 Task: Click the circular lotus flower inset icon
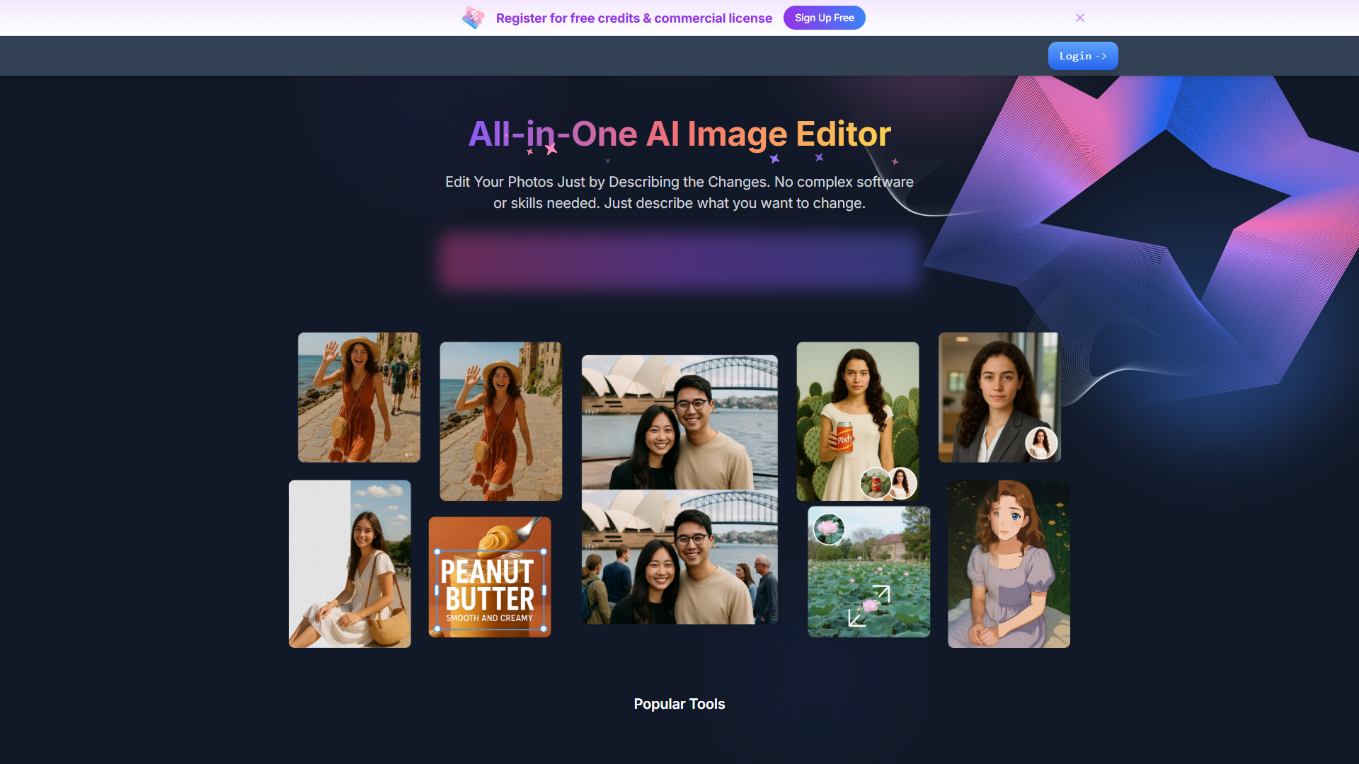pyautogui.click(x=829, y=528)
